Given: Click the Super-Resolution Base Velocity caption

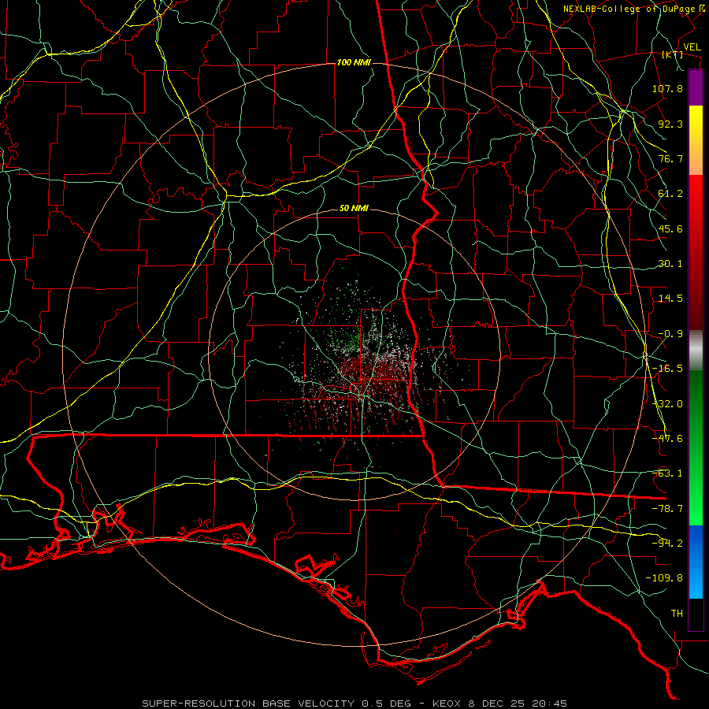Looking at the screenshot, I should tap(354, 703).
